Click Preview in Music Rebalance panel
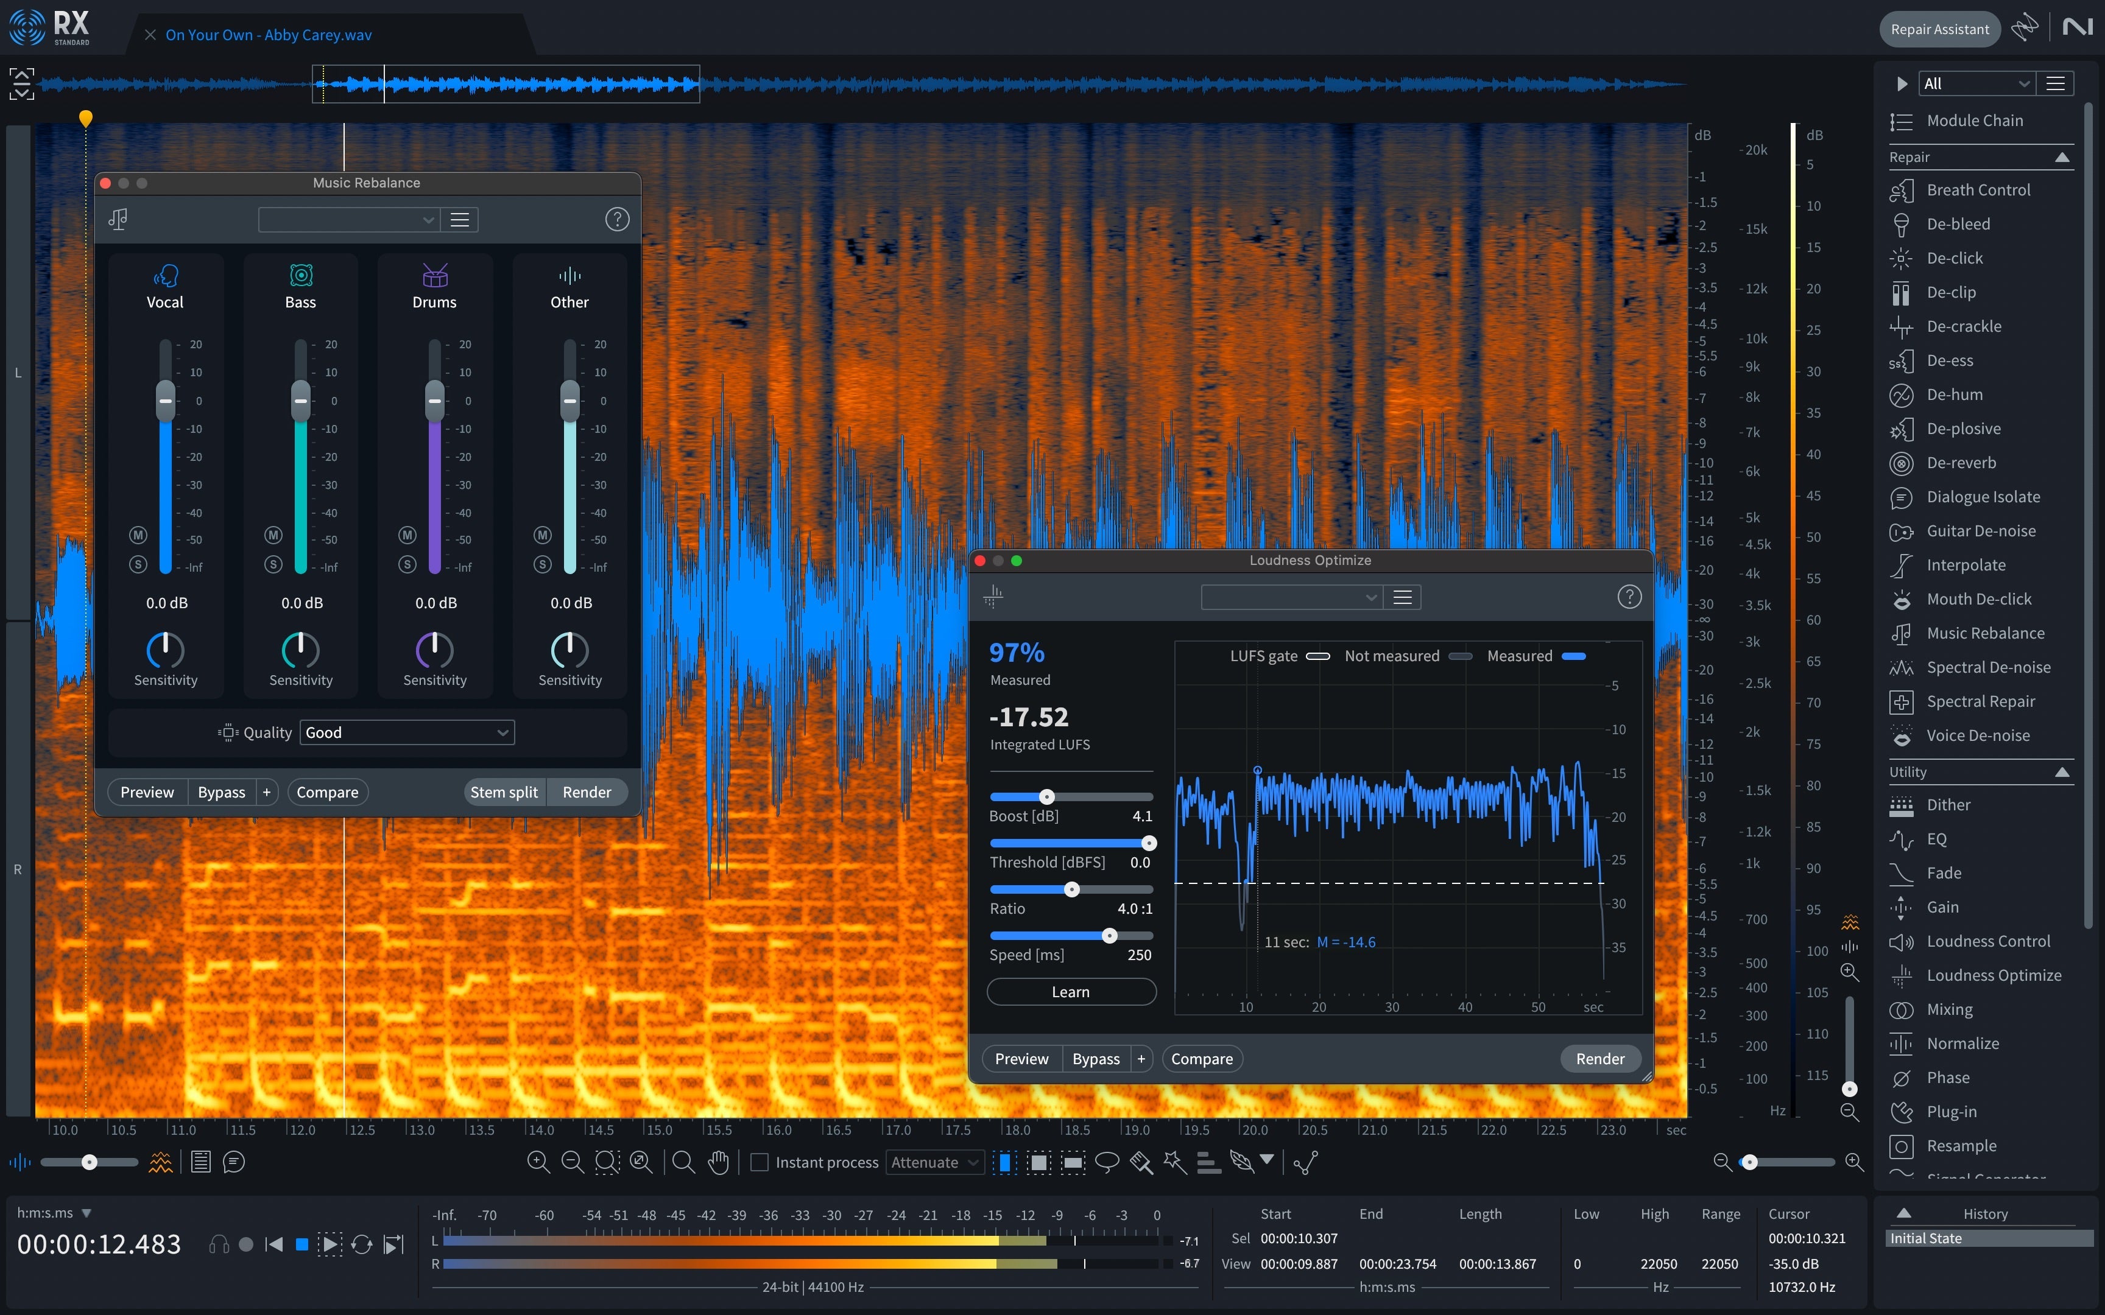 coord(147,791)
